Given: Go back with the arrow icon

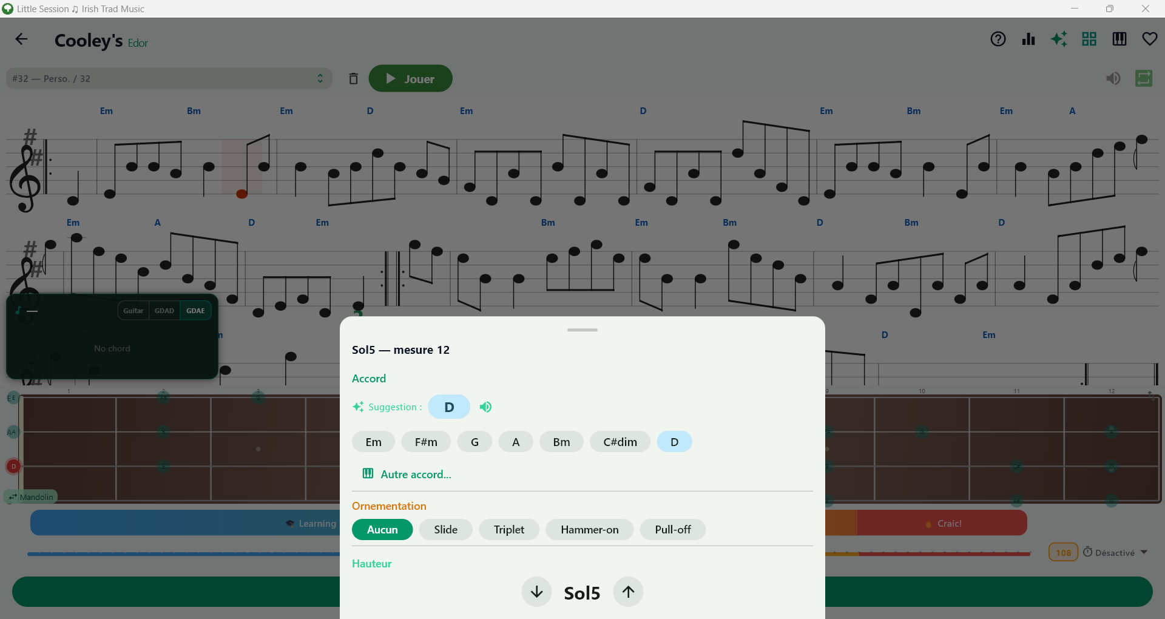Looking at the screenshot, I should [x=22, y=39].
